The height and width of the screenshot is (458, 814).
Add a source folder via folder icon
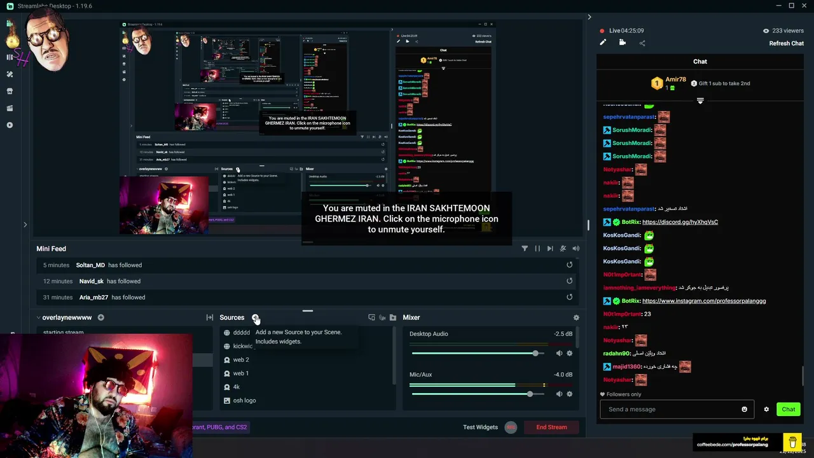393,317
